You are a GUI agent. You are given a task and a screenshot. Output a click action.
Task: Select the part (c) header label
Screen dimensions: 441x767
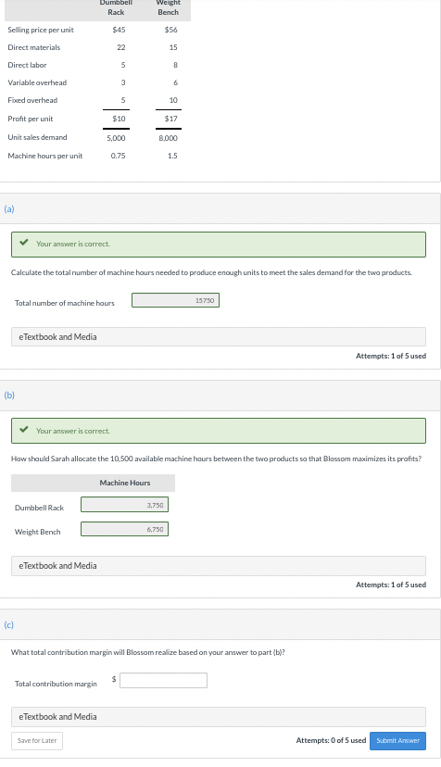[x=9, y=624]
